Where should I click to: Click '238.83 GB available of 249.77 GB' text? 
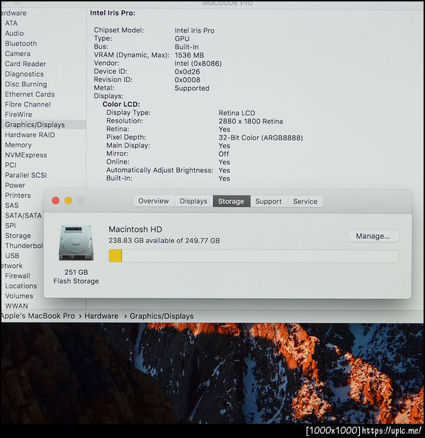click(x=164, y=240)
